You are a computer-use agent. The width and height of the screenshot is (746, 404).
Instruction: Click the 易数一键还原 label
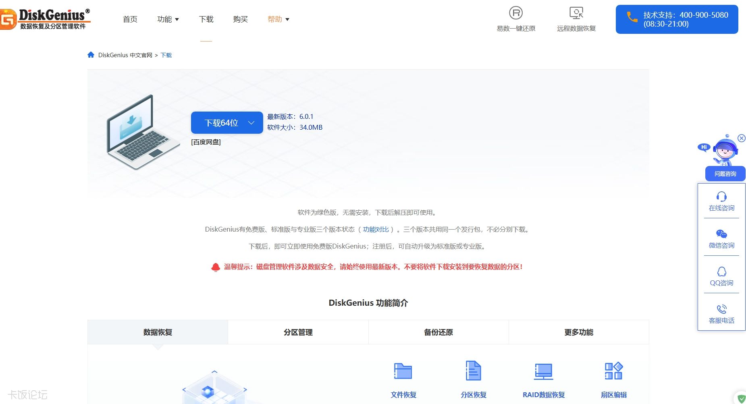[516, 29]
